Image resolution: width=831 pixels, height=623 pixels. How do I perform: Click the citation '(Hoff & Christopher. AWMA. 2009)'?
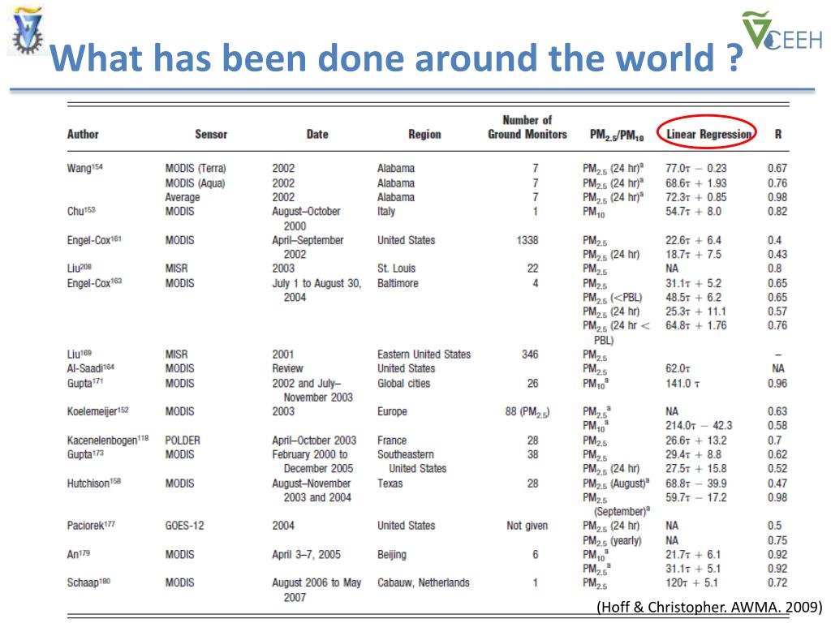coord(709,607)
